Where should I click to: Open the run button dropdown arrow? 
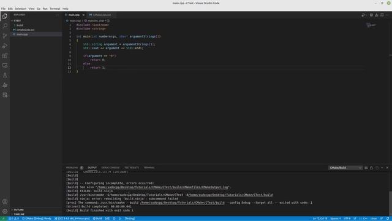tap(366, 15)
